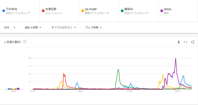Viewport: 198px width, 105px height.
Task: Download the interest over time chart data
Action: 179,42
